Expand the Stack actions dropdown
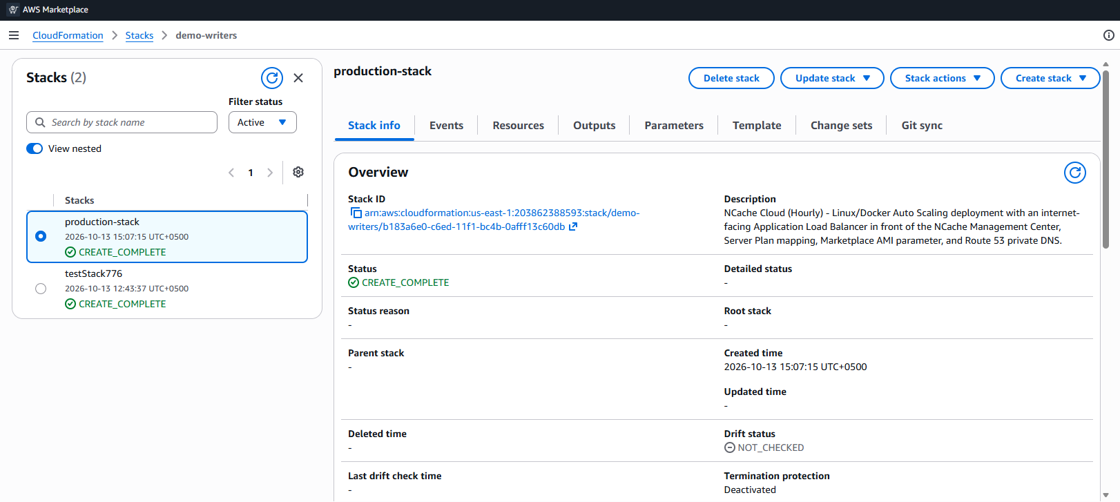This screenshot has width=1120, height=502. 942,78
